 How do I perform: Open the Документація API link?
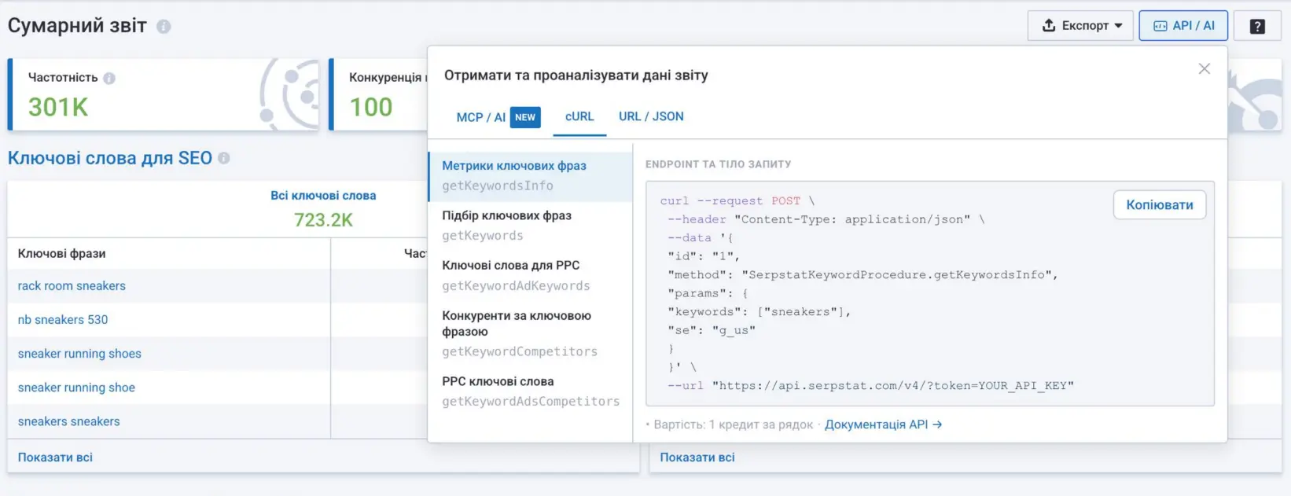[882, 424]
